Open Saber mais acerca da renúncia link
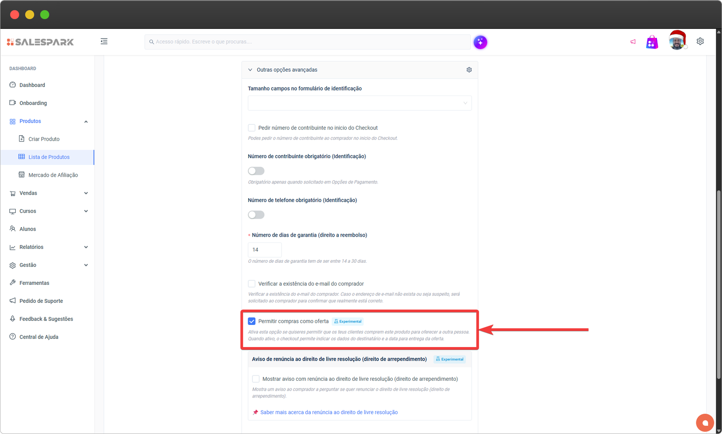722x434 pixels. click(329, 412)
